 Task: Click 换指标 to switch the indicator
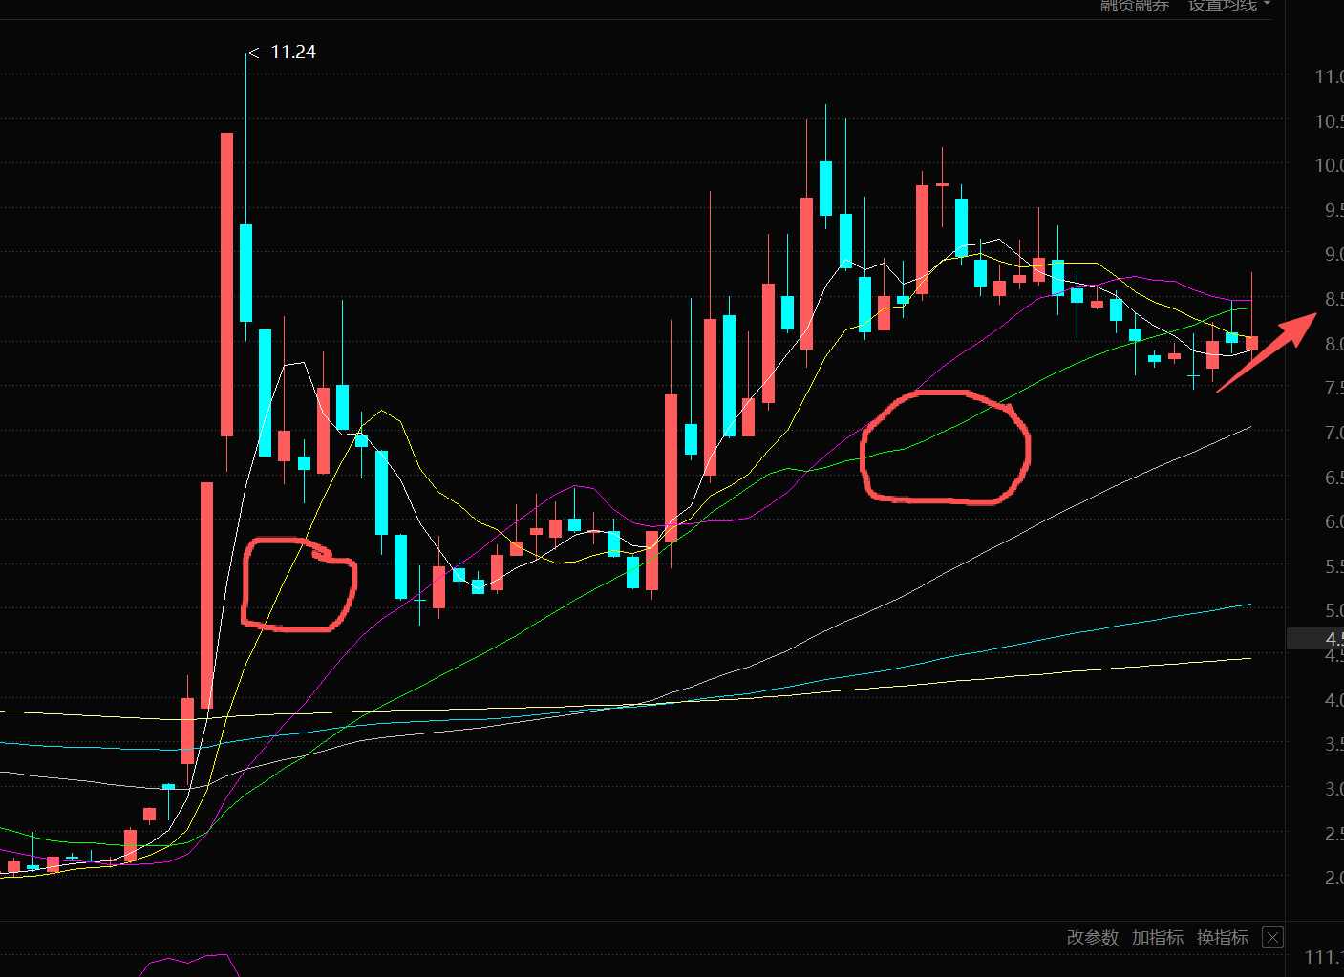[x=1223, y=938]
